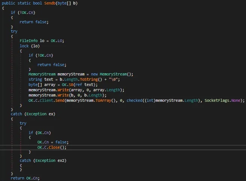This screenshot has height=181, width=246.
Task: Click the FileInfo type in the lo declaration
Action: (29, 40)
